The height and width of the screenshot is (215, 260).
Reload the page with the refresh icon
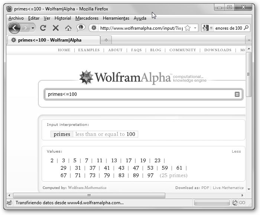pos(43,28)
